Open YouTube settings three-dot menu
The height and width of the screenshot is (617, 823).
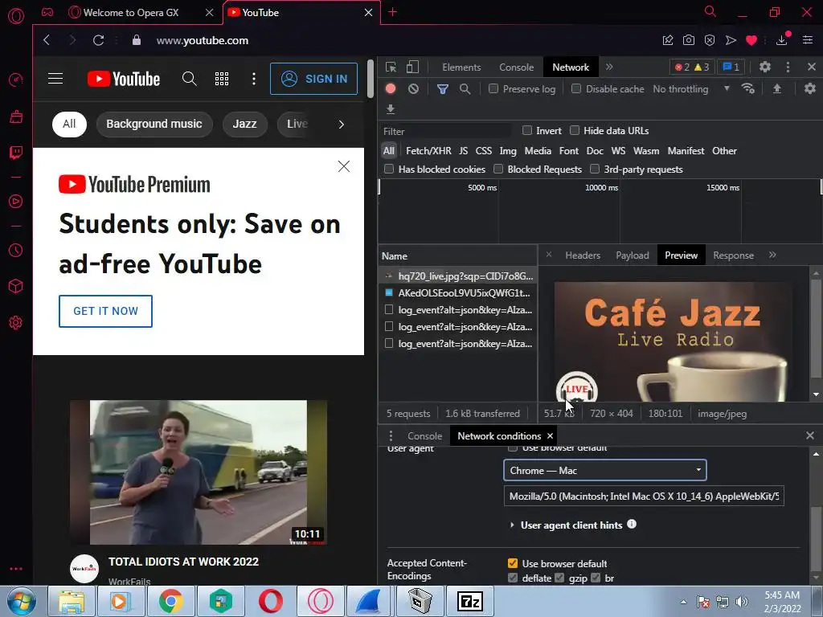[253, 79]
